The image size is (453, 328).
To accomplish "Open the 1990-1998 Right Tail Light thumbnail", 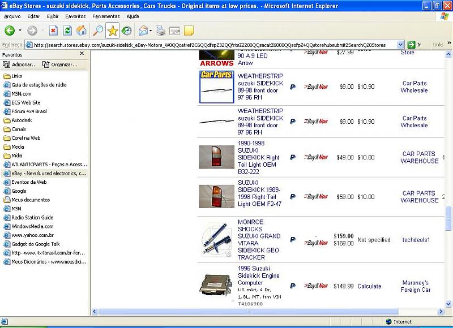I will point(217,157).
